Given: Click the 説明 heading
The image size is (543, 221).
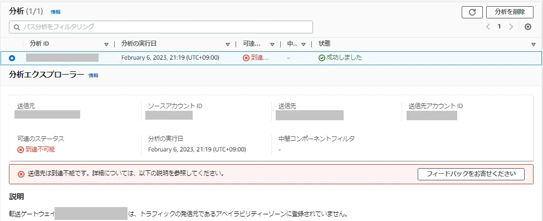Looking at the screenshot, I should (x=16, y=197).
